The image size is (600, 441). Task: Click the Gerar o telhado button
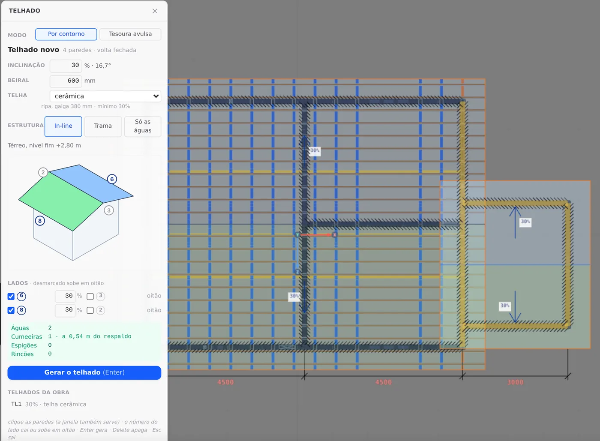[x=84, y=372]
